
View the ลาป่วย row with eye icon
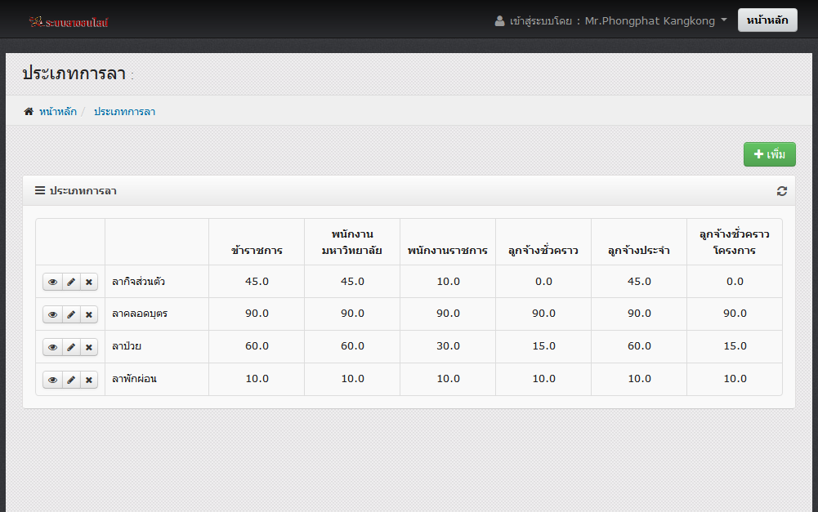52,347
